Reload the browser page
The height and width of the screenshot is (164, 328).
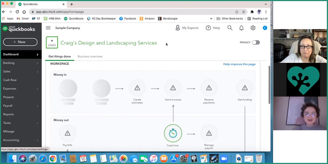coord(17,12)
